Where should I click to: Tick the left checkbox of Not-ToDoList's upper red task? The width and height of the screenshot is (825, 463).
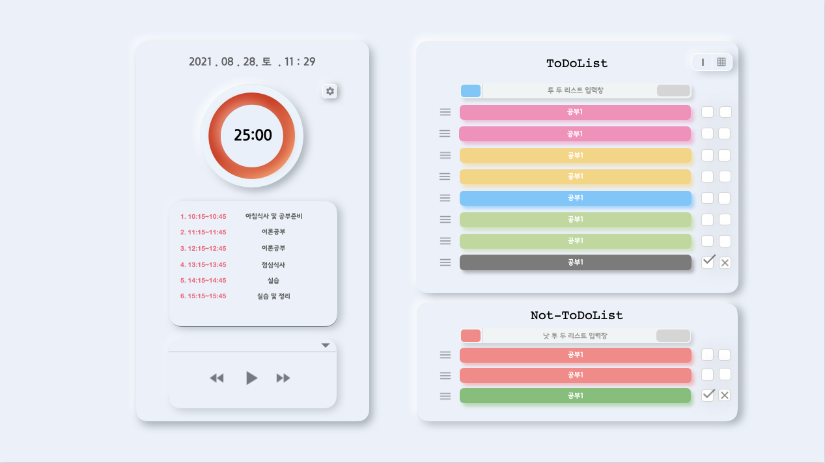click(707, 355)
